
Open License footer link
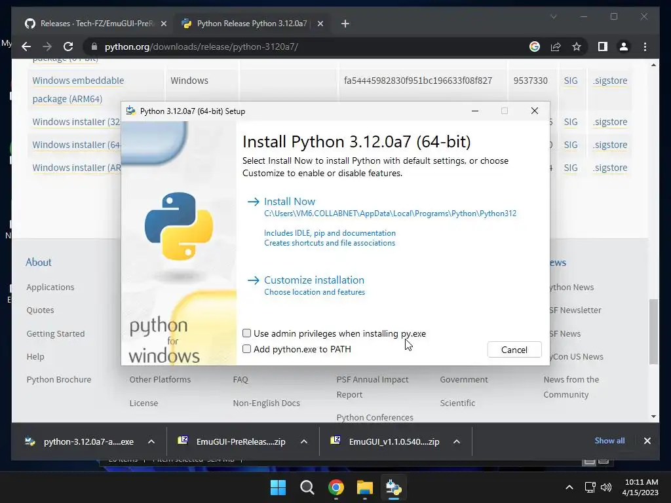pyautogui.click(x=144, y=403)
